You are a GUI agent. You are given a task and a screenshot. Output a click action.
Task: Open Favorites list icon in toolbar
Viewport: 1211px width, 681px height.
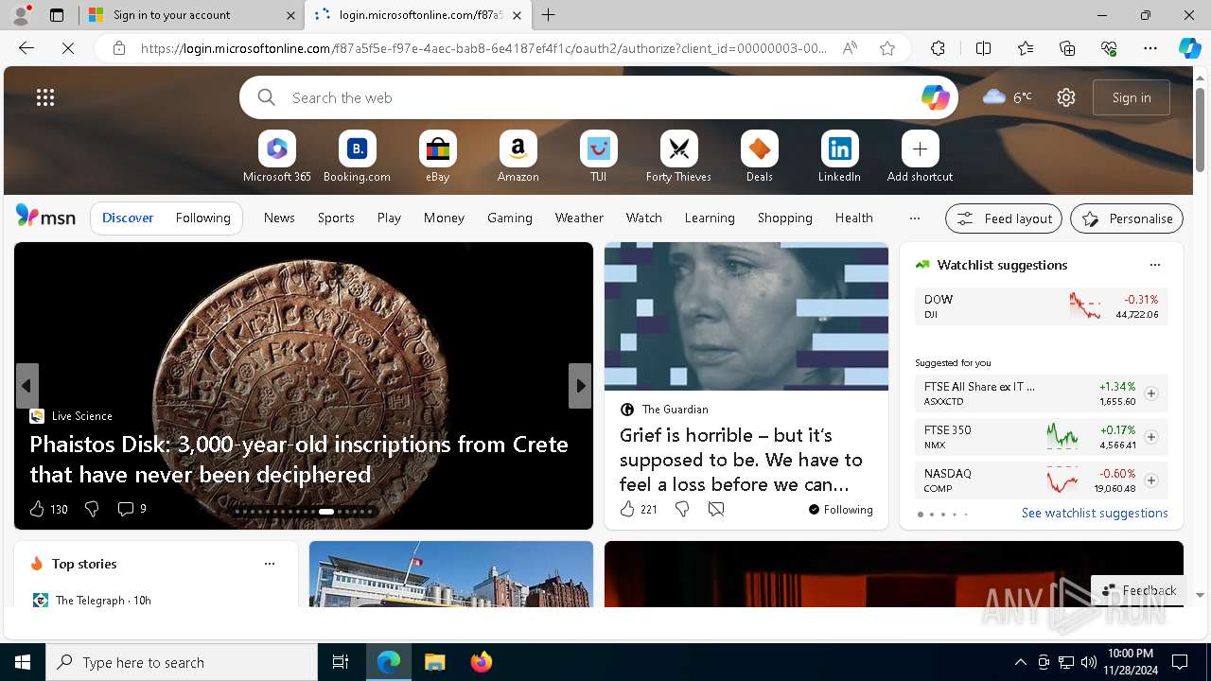tap(1026, 48)
